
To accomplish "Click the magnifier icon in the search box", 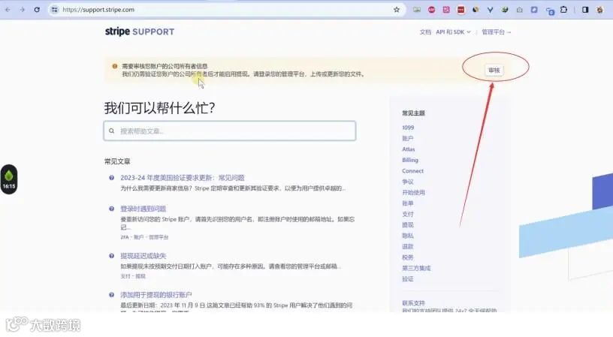I will pos(111,131).
